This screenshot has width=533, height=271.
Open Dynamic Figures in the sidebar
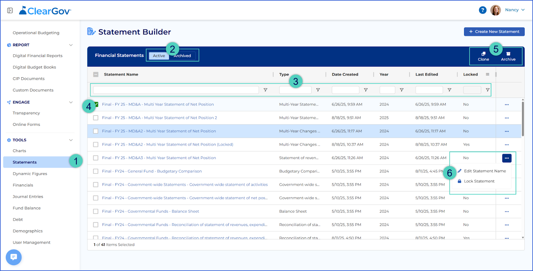tap(30, 174)
